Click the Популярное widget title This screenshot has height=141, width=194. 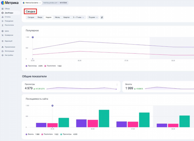point(32,31)
